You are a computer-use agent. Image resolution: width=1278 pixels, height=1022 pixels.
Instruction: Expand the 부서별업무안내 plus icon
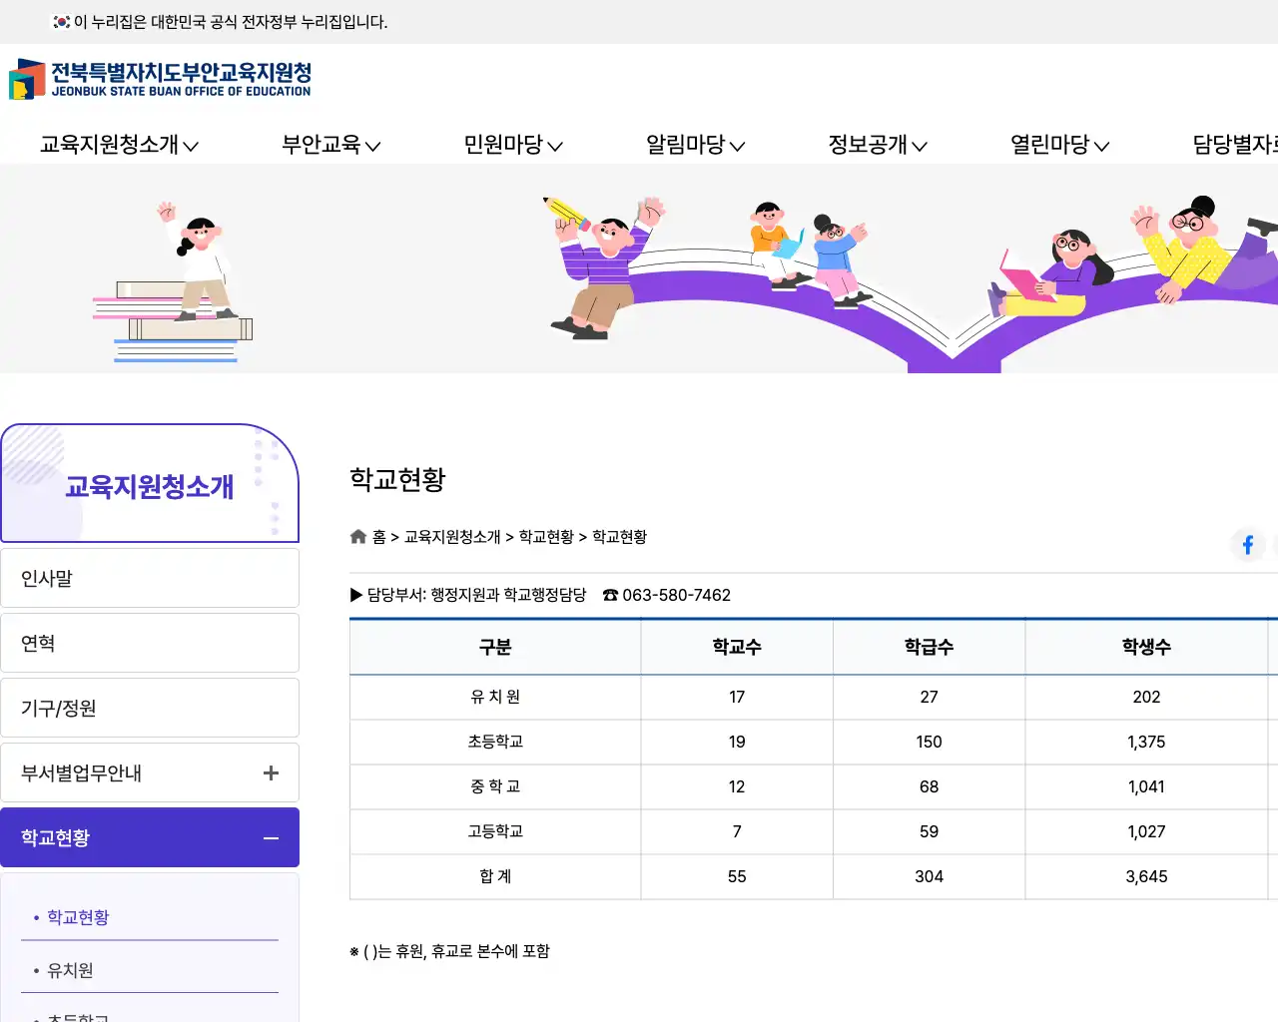[271, 773]
